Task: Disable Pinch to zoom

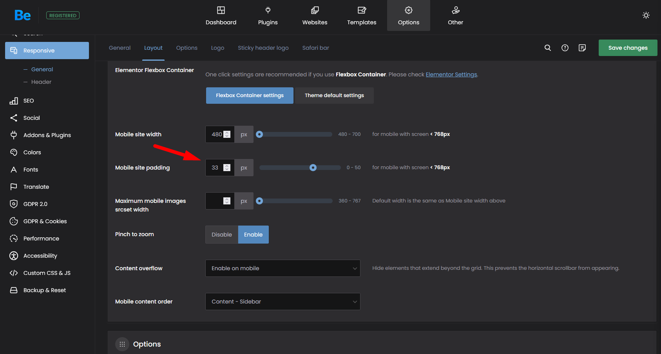Action: 222,235
